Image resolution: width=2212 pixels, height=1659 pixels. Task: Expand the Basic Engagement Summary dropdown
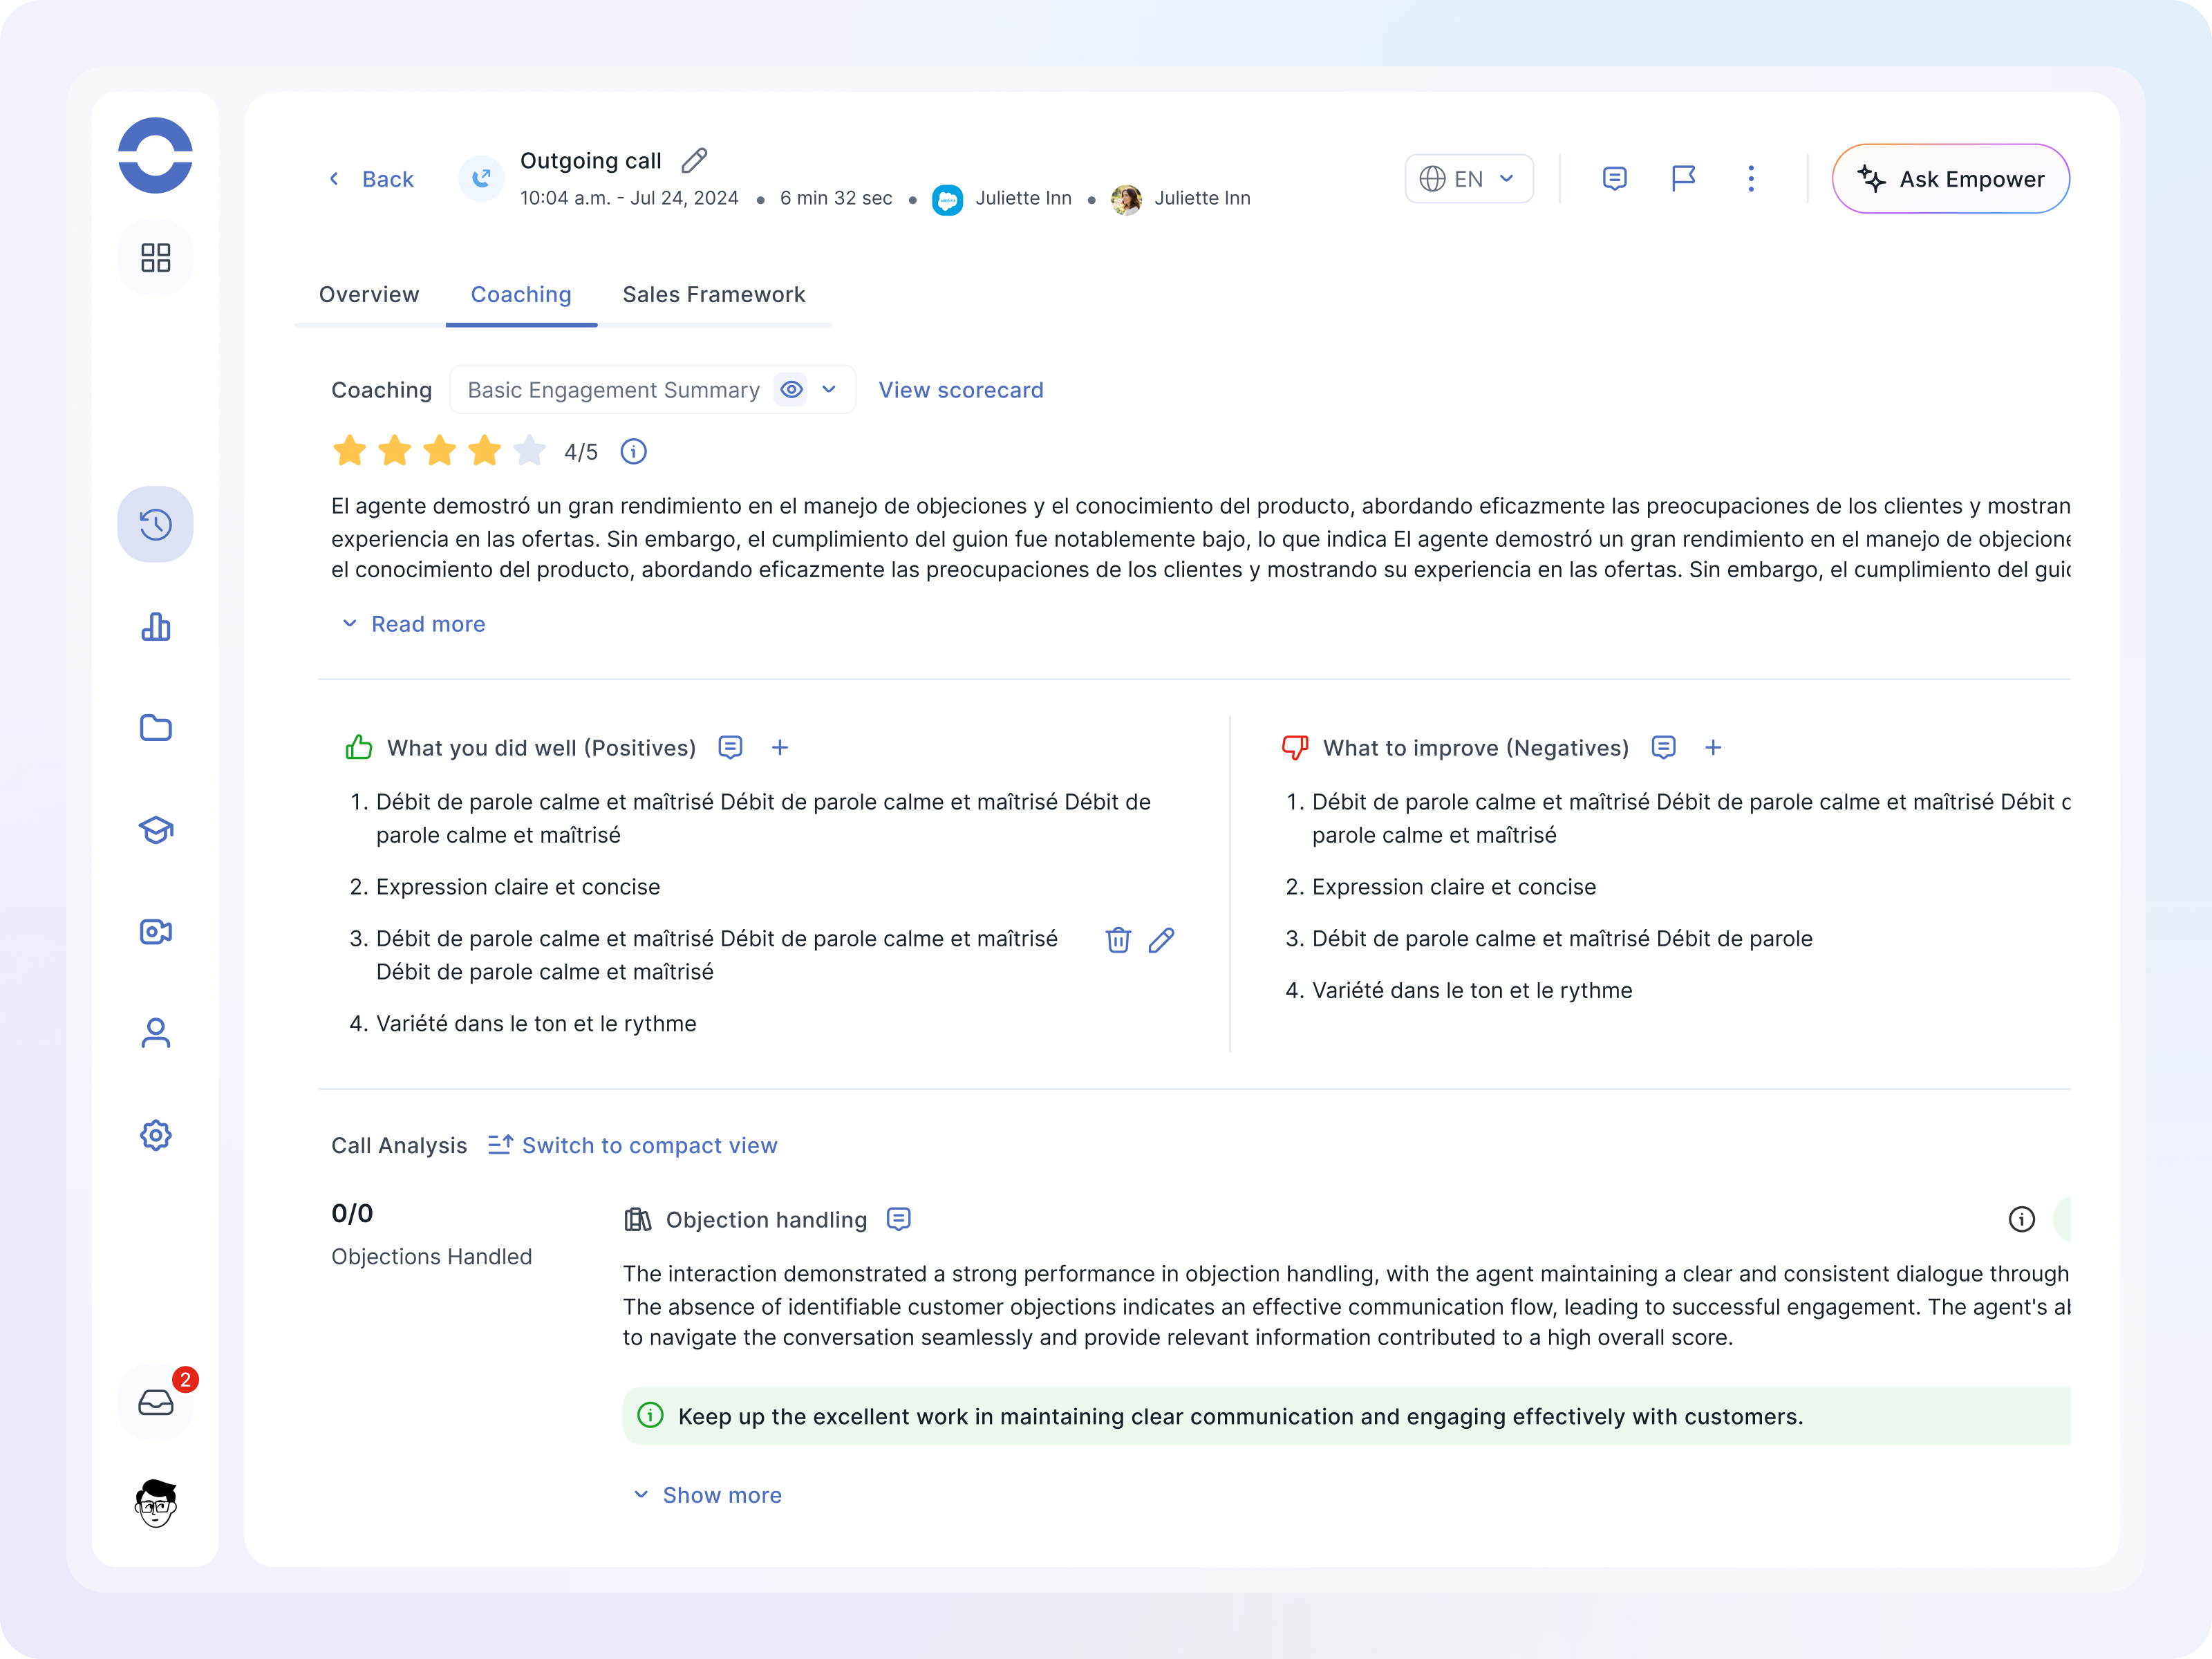[829, 390]
